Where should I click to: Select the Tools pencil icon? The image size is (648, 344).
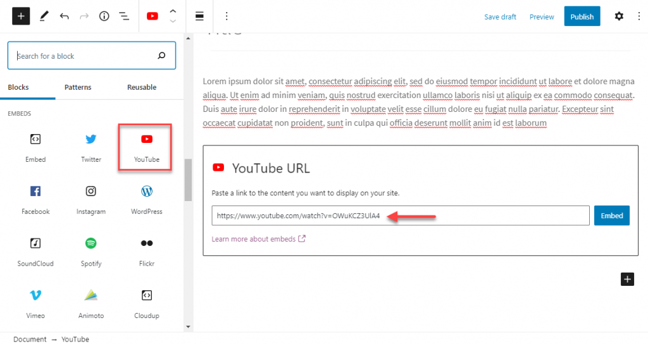(44, 16)
